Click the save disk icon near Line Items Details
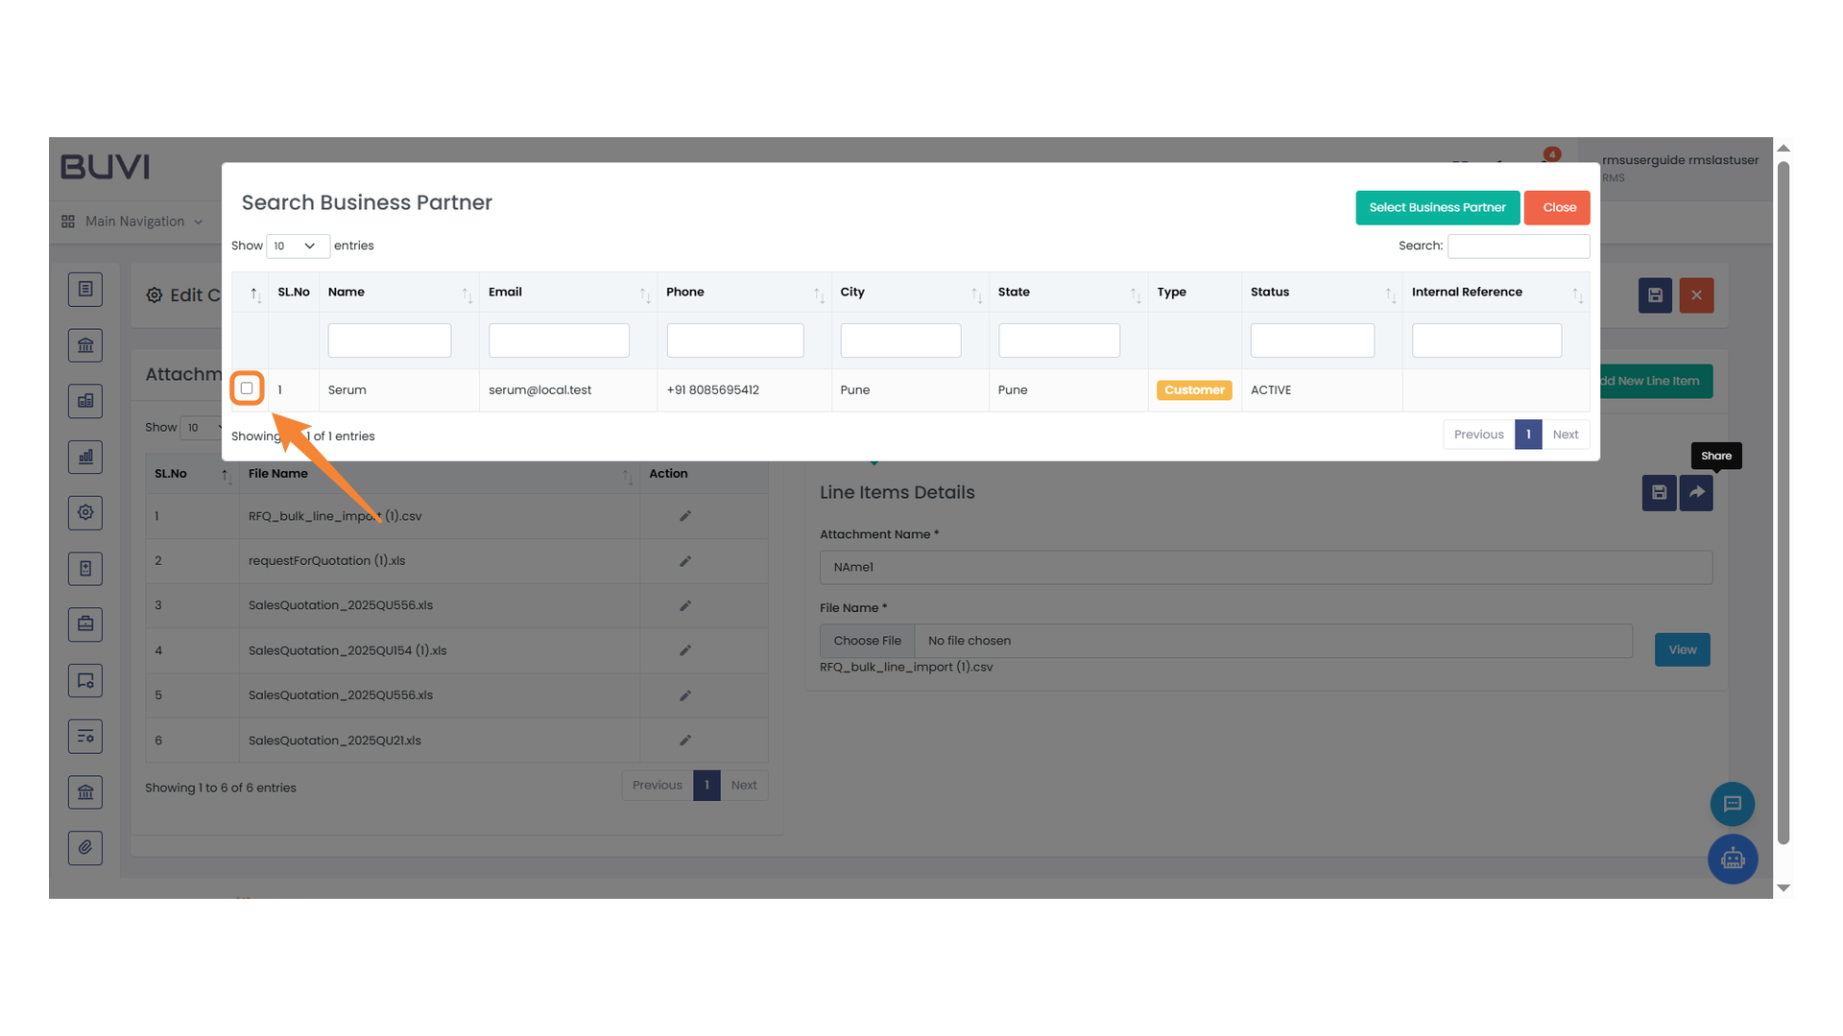The height and width of the screenshot is (1036, 1843). [x=1659, y=493]
